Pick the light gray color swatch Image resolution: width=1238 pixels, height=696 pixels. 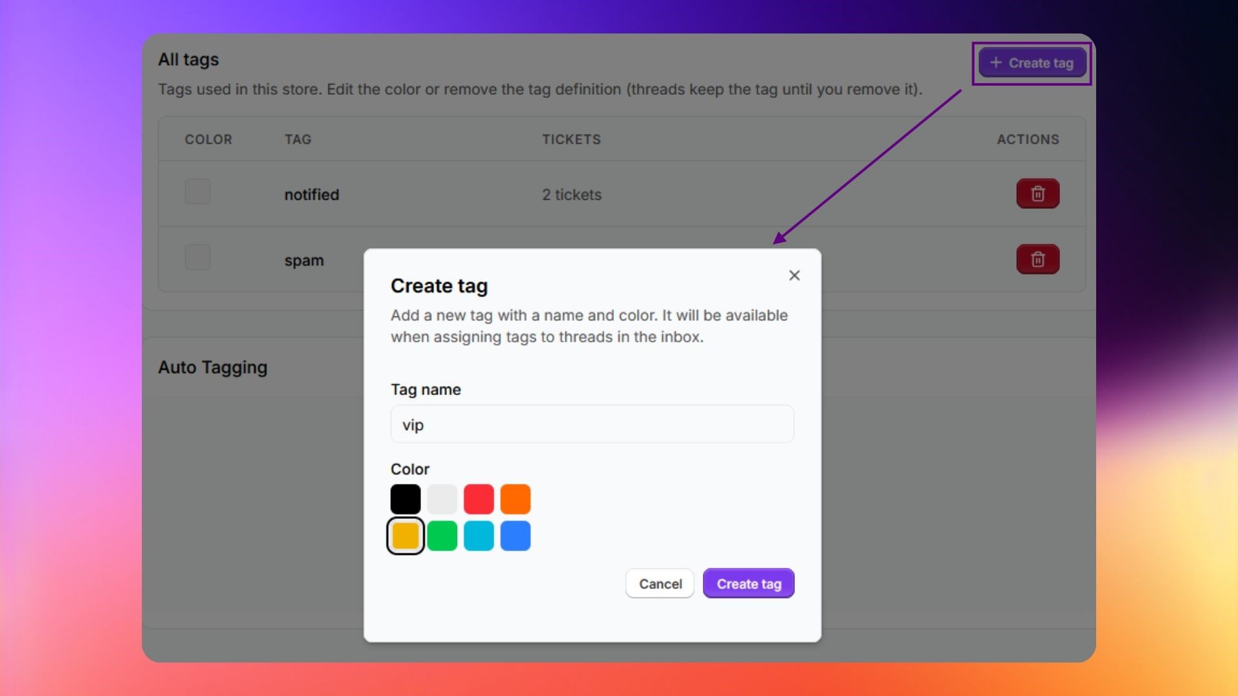coord(442,499)
